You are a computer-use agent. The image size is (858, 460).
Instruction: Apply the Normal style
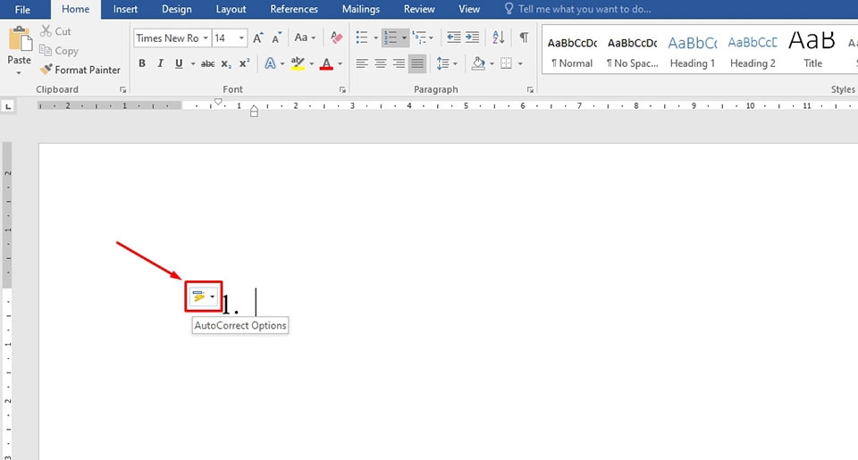[572, 52]
